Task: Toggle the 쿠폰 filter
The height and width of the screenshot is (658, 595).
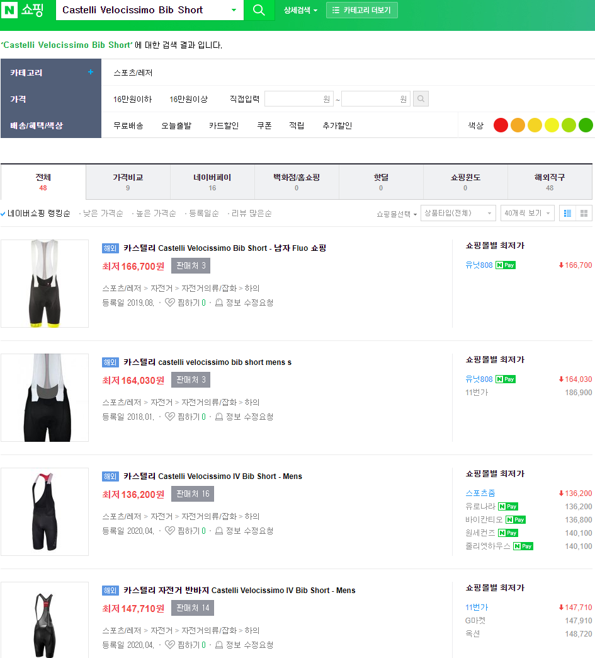Action: [x=264, y=125]
